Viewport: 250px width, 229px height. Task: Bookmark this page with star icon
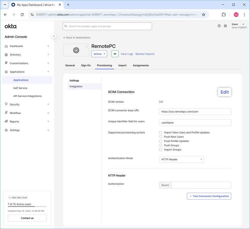(x=204, y=15)
